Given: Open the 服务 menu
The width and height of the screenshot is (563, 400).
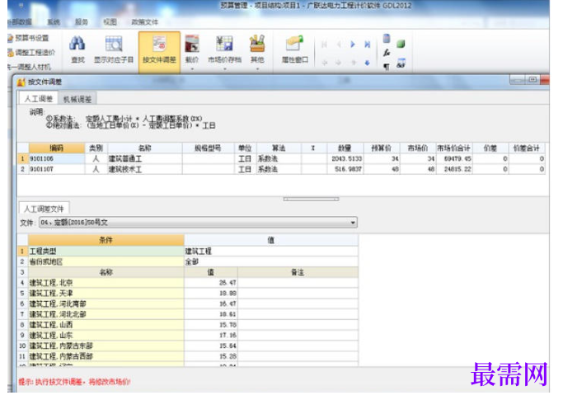Looking at the screenshot, I should [82, 22].
